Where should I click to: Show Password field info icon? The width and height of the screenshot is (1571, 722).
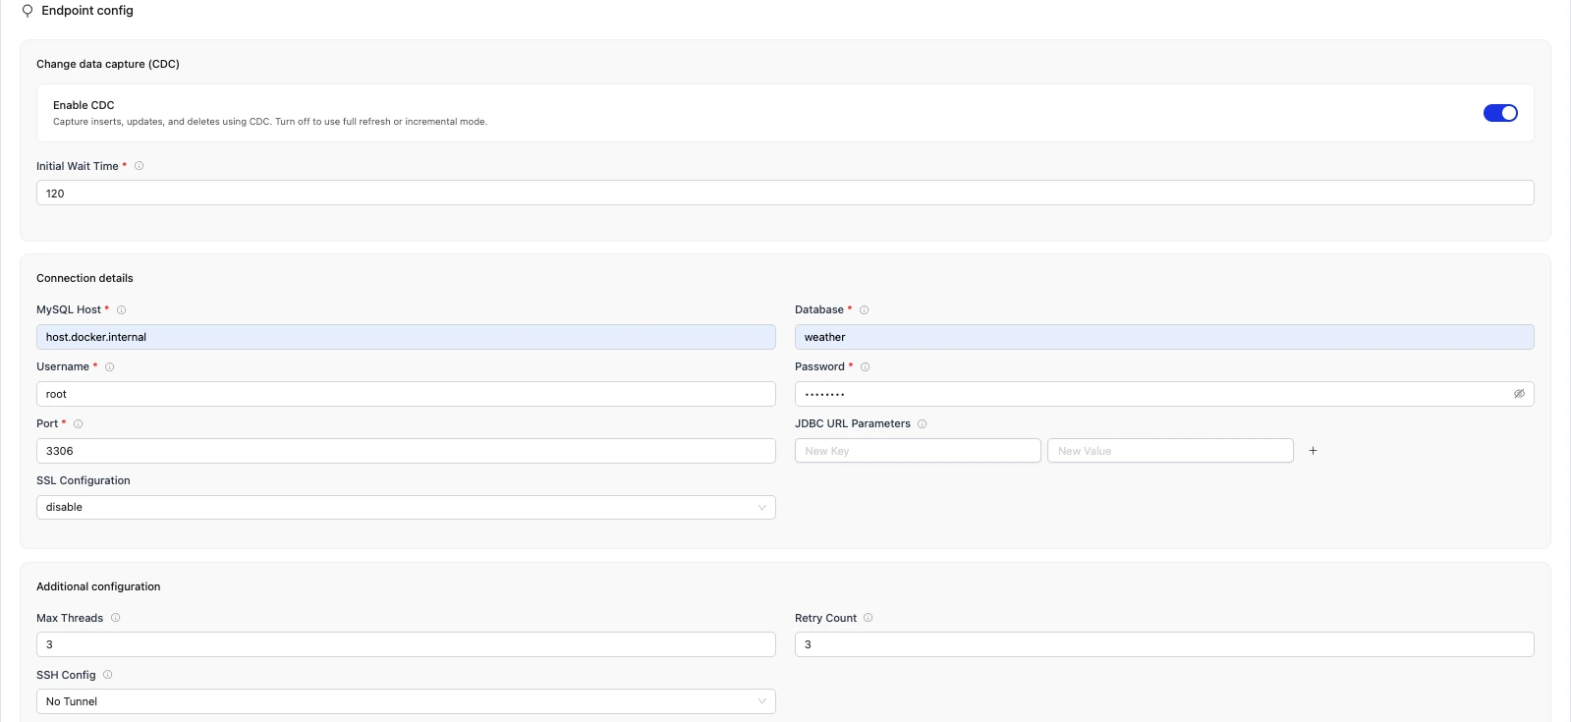pos(865,367)
